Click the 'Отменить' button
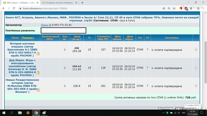The width and height of the screenshot is (207, 116). (165, 109)
